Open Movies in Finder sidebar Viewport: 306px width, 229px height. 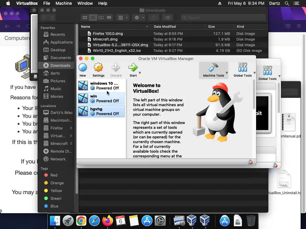tap(56, 97)
